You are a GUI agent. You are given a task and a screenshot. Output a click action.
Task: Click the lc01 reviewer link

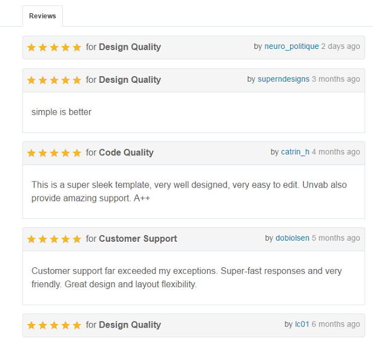[x=302, y=324]
